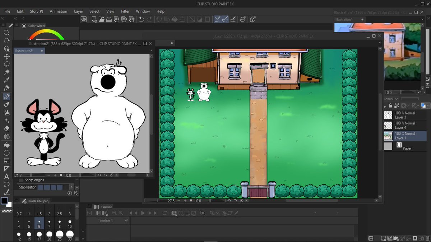Select the Eyedropper tool
Viewport: 431px width, 242px height.
[x=6, y=80]
